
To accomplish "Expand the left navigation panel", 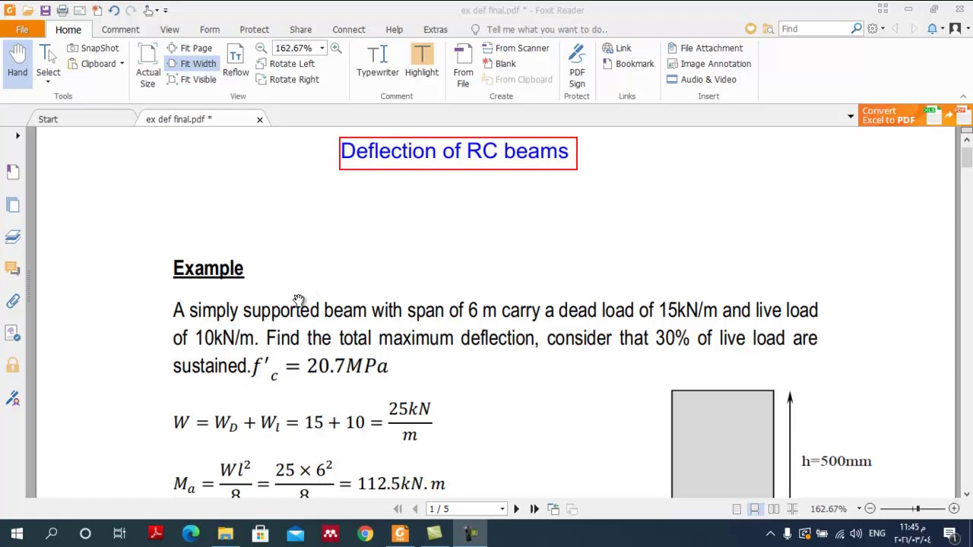I will click(x=17, y=136).
